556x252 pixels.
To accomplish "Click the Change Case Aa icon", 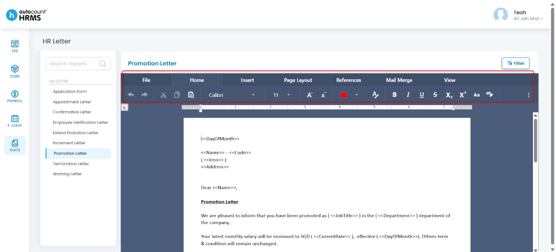I will coord(477,95).
